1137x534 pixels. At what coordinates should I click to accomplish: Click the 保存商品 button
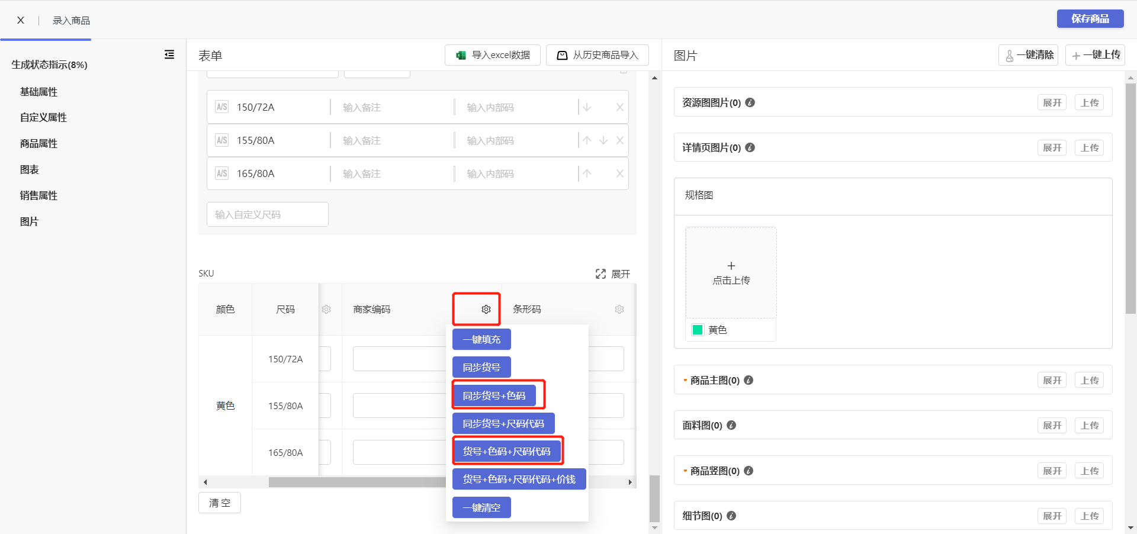pos(1090,19)
